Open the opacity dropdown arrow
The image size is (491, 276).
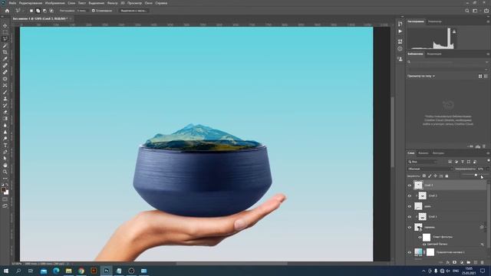[487, 169]
